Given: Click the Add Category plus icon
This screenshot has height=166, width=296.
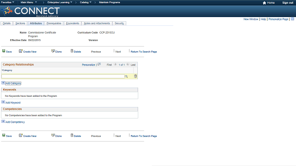Looking at the screenshot, I should [x=3, y=83].
